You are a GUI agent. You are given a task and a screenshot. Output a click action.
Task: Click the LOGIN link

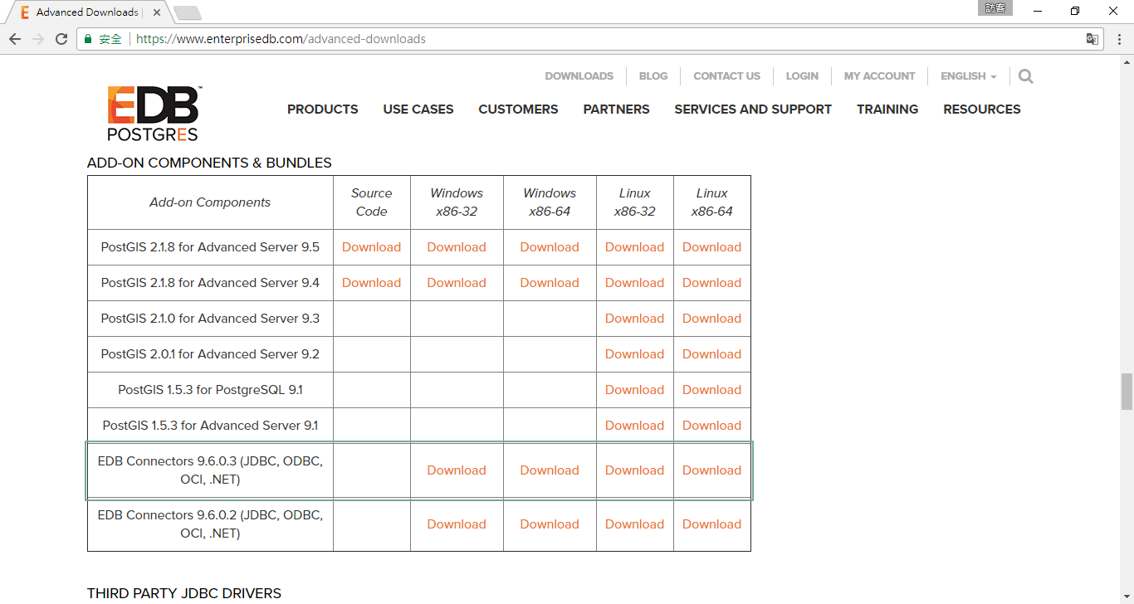[x=802, y=75]
